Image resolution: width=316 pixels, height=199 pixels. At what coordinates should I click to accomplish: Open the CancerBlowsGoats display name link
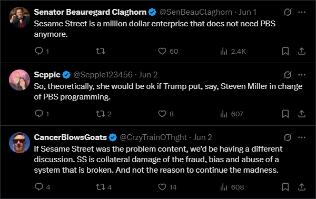coord(70,137)
